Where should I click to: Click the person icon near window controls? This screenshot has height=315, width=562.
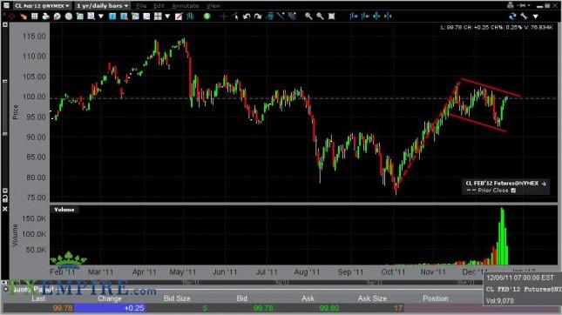[x=511, y=5]
